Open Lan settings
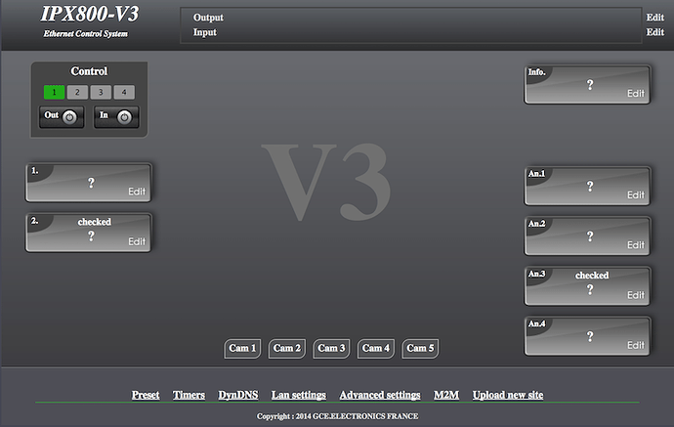This screenshot has height=427, width=674. (x=299, y=395)
